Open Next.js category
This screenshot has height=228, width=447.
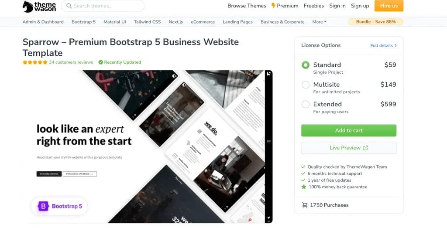pos(175,22)
